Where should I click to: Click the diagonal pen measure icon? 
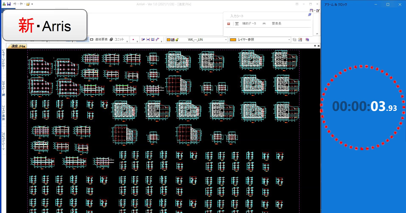[157, 40]
